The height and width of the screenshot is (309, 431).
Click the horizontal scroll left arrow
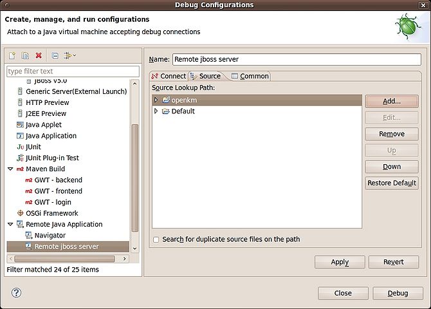11,259
